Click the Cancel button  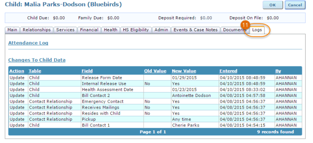(295, 5)
